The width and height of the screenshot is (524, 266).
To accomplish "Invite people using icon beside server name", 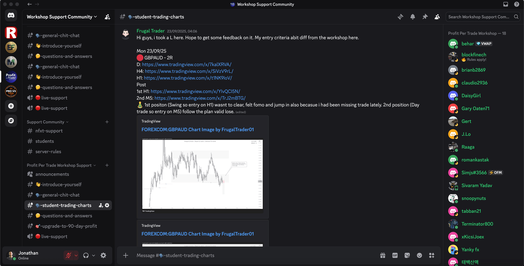I will click(108, 17).
